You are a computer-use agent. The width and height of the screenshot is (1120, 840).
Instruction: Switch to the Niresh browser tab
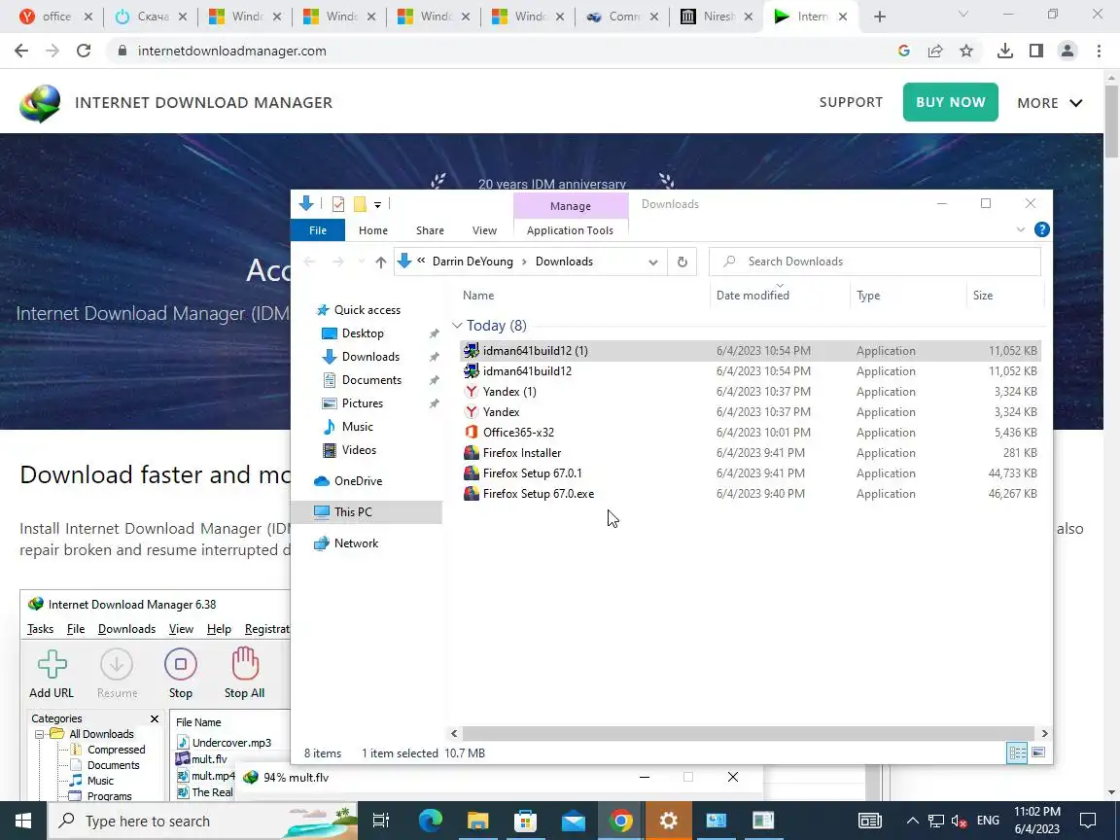pyautogui.click(x=717, y=17)
